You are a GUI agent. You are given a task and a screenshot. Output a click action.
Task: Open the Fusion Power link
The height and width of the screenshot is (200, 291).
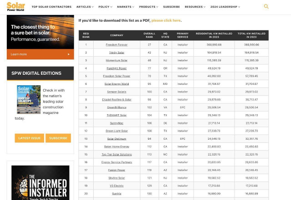[x=116, y=170]
